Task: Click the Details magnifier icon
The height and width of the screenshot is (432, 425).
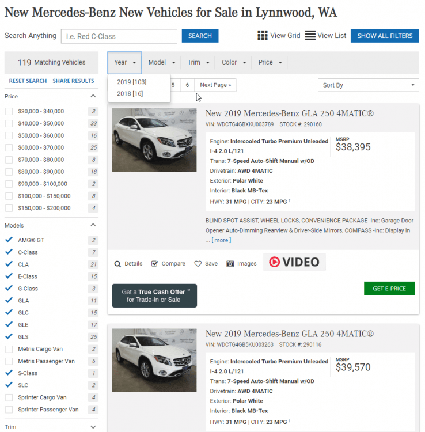Action: (117, 264)
